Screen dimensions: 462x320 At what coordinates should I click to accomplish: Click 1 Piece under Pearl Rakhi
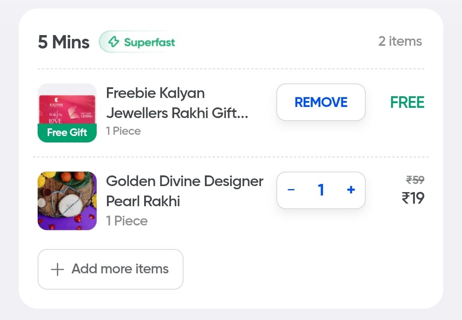point(127,221)
